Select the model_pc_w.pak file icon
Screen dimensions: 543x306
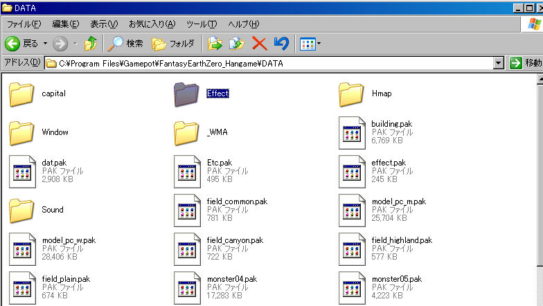coord(22,249)
